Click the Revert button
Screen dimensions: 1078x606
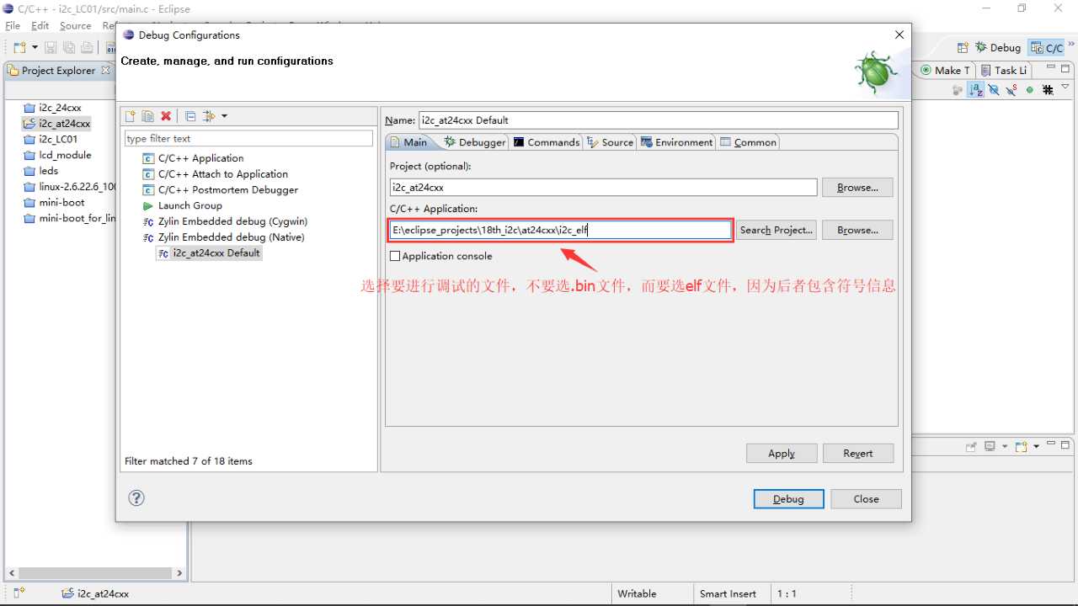(x=858, y=453)
